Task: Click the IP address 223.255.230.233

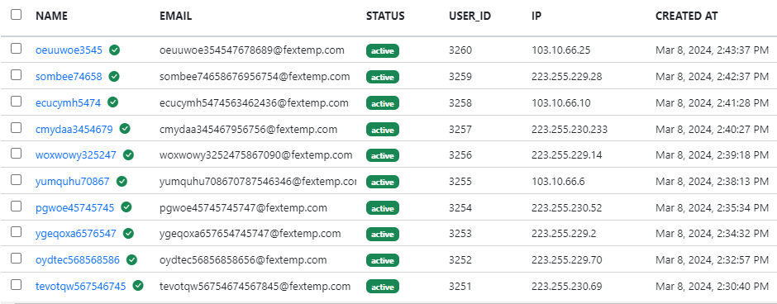Action: pos(570,129)
